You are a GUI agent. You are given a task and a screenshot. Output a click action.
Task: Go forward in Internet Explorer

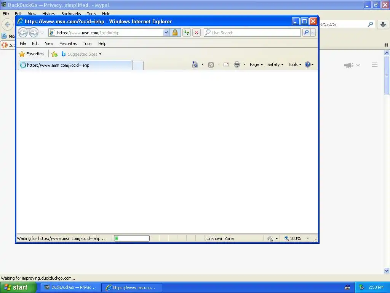[34, 33]
